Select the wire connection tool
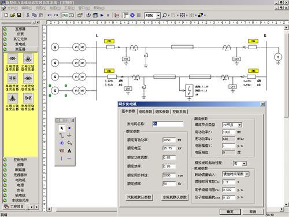 click(x=62, y=135)
